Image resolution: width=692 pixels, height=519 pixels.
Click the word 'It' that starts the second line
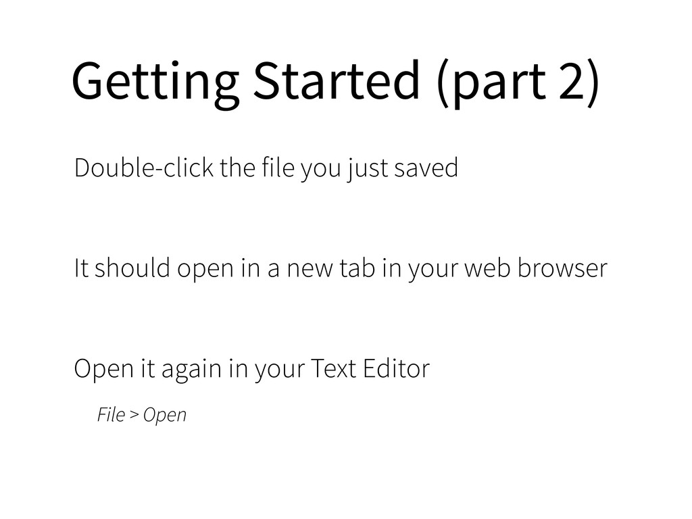[82, 268]
